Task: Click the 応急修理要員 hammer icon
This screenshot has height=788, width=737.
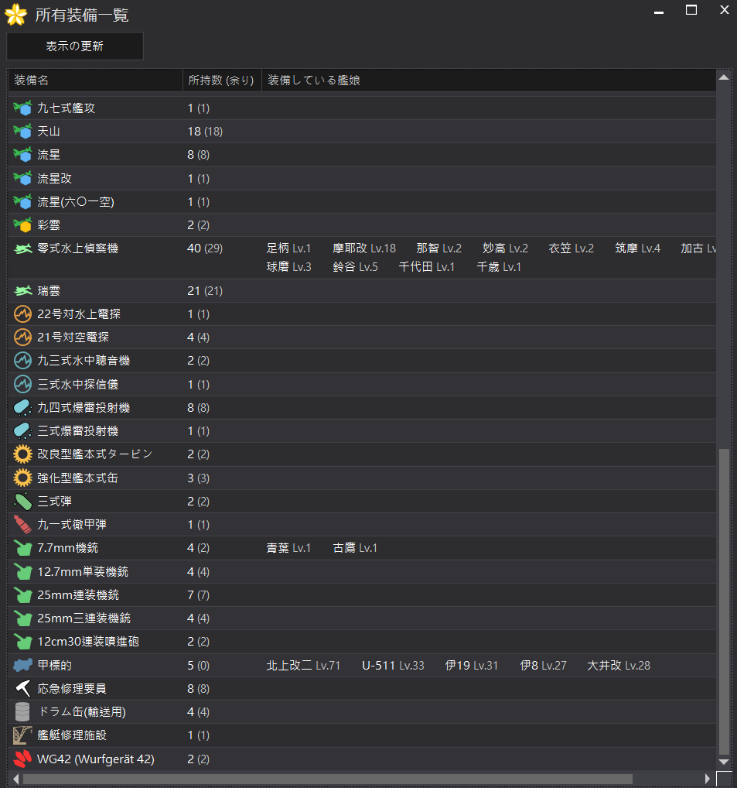Action: (22, 688)
